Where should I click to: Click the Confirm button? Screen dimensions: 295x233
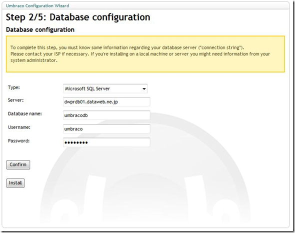pyautogui.click(x=18, y=164)
